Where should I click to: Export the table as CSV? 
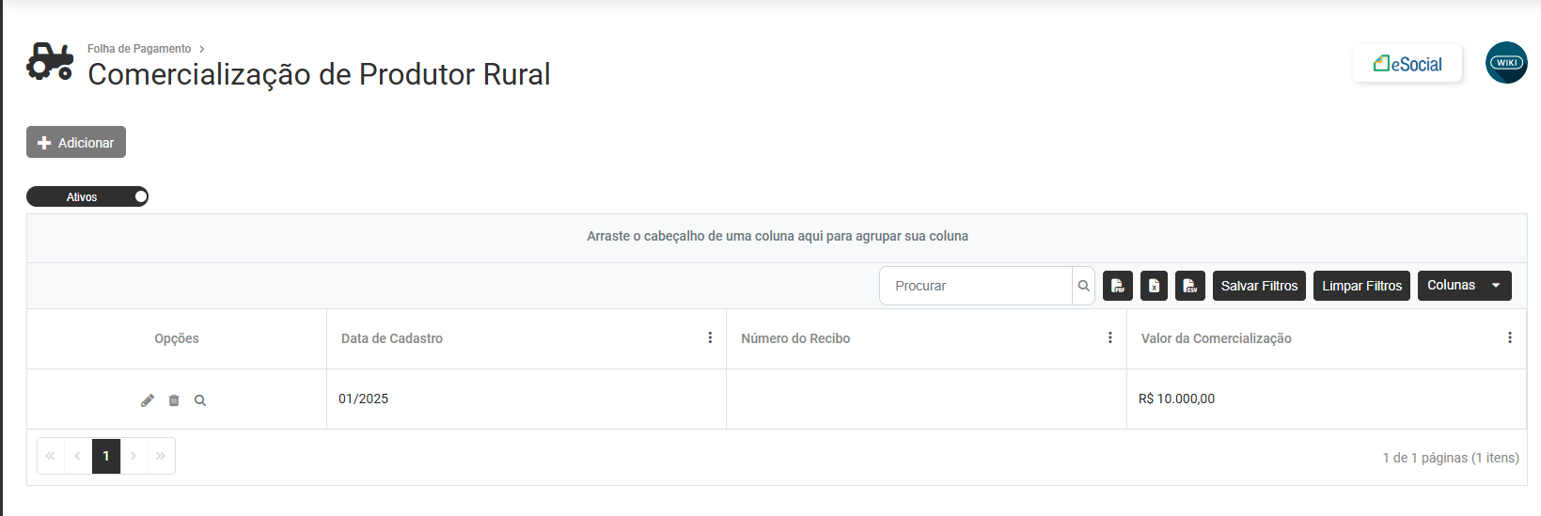click(x=1189, y=286)
